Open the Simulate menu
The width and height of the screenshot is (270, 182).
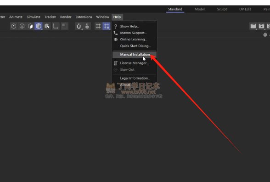click(34, 17)
